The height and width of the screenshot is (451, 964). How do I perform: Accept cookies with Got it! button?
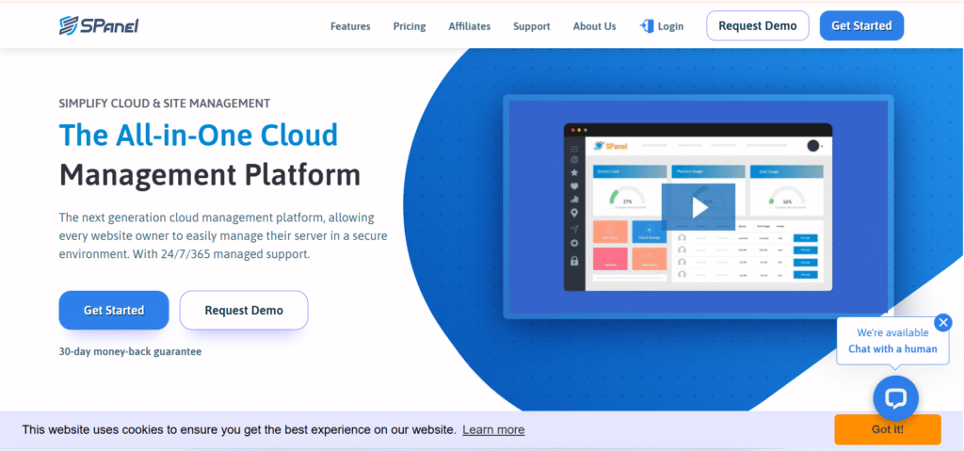(887, 429)
